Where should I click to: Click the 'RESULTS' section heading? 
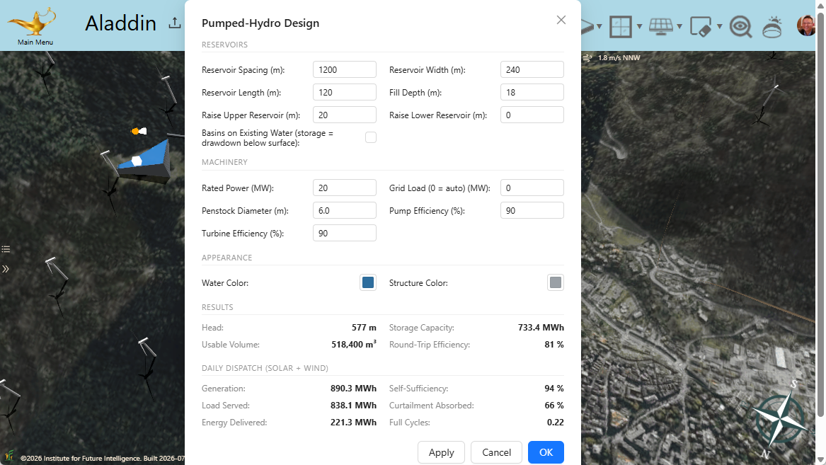[x=217, y=307]
